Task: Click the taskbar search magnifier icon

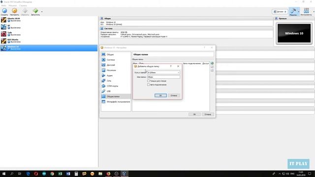Action: coord(12,174)
